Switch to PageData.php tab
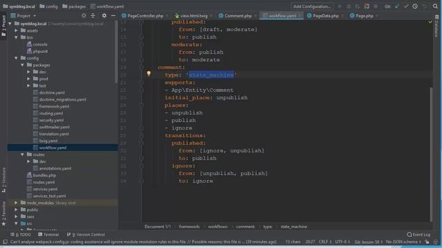 click(325, 16)
